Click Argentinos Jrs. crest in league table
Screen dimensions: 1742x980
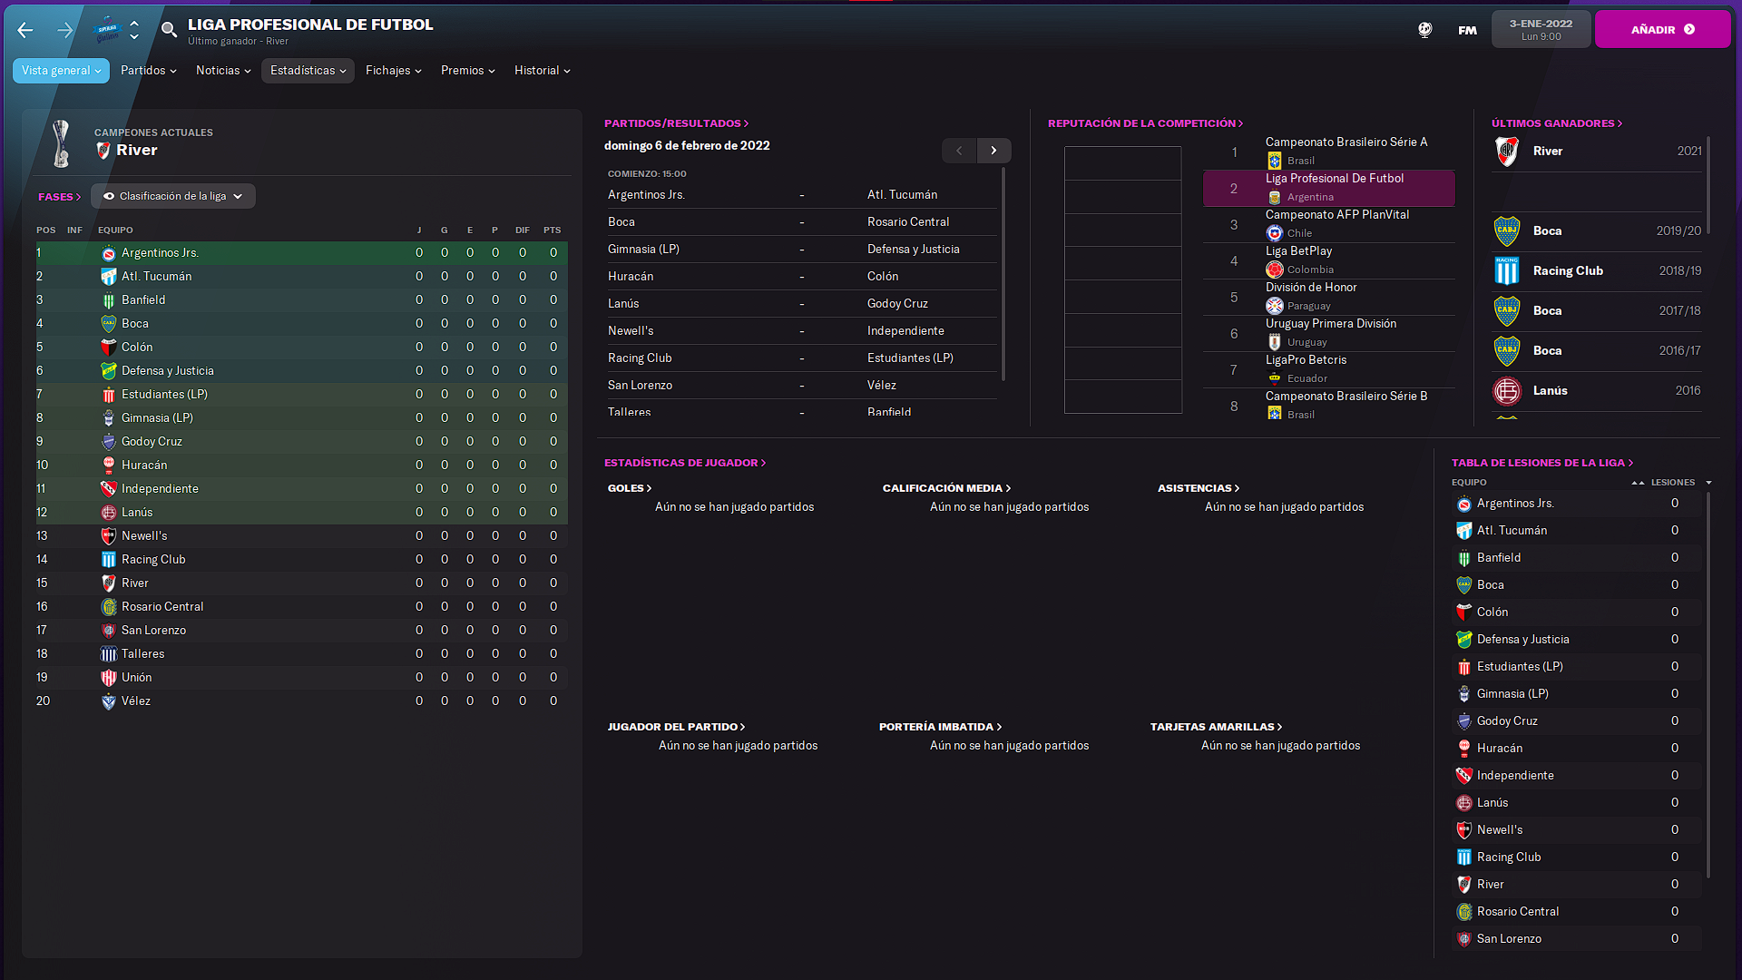(109, 253)
